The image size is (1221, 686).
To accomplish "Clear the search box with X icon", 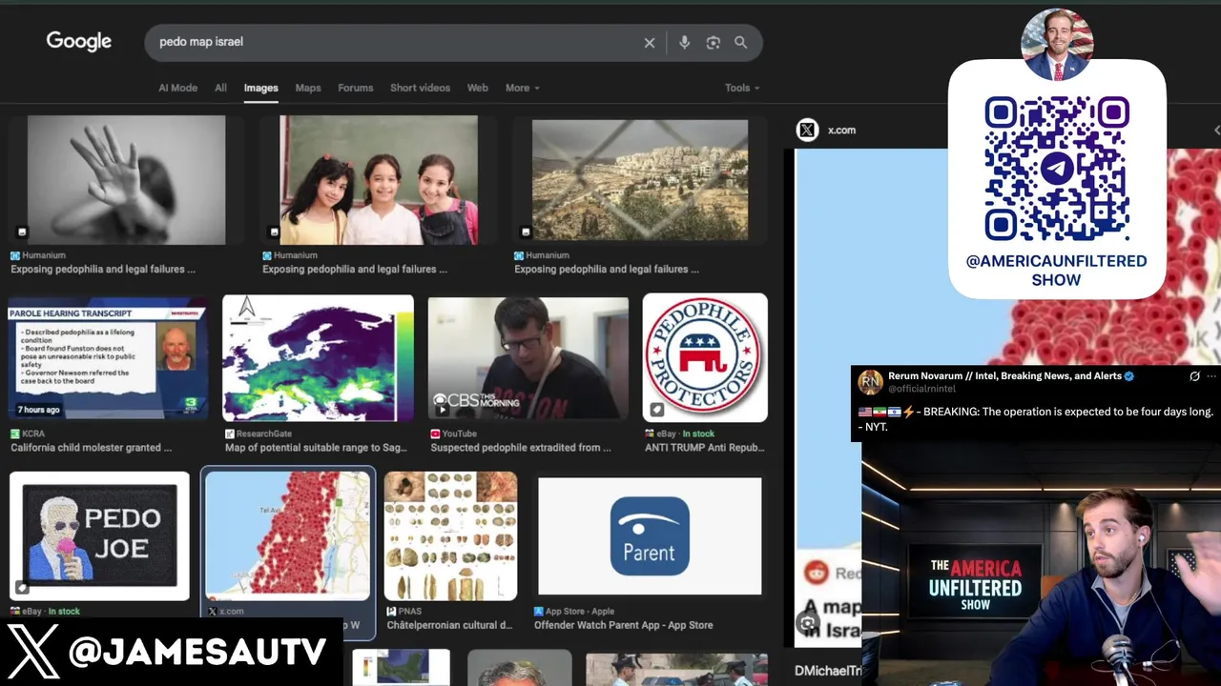I will coord(650,43).
